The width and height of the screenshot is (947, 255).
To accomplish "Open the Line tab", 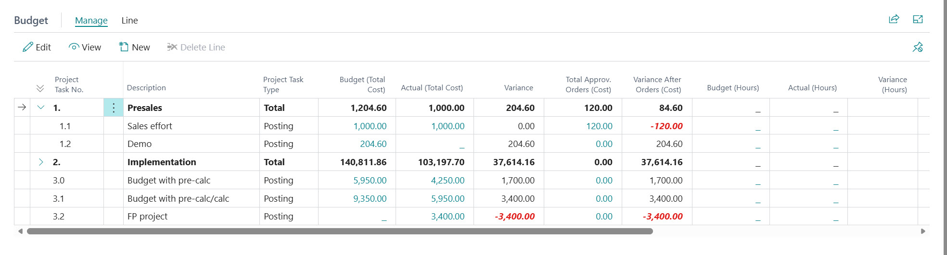I will pyautogui.click(x=129, y=20).
